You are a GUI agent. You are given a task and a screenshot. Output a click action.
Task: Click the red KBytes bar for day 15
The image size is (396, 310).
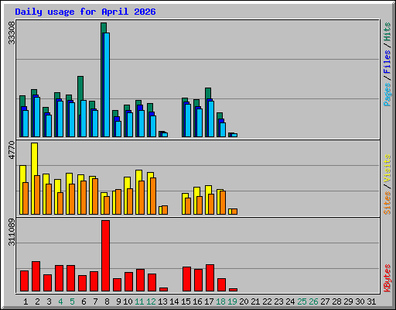tap(186, 279)
